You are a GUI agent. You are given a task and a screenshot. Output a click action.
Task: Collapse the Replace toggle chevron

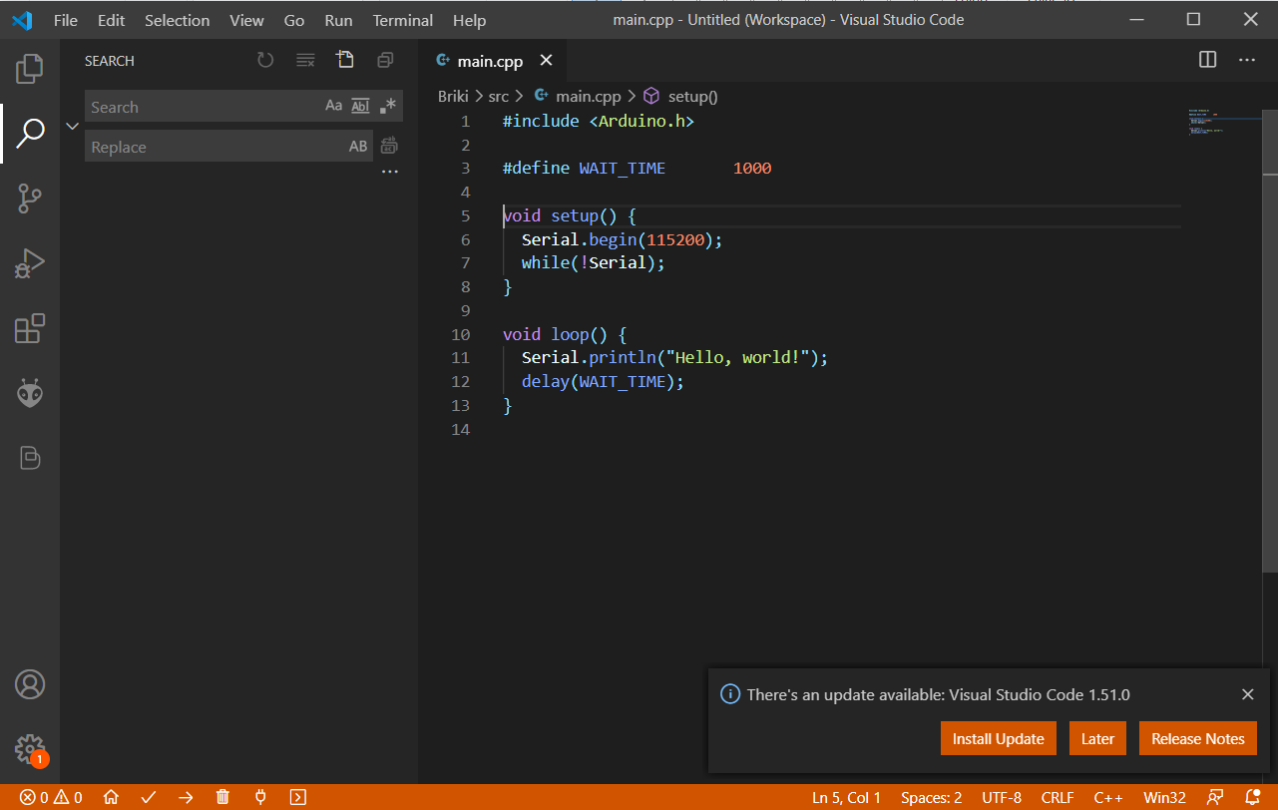pyautogui.click(x=72, y=126)
